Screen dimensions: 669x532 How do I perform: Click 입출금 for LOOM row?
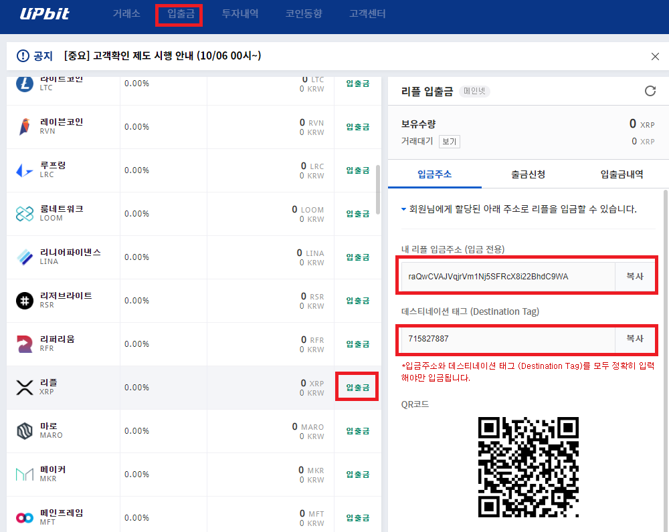357,214
